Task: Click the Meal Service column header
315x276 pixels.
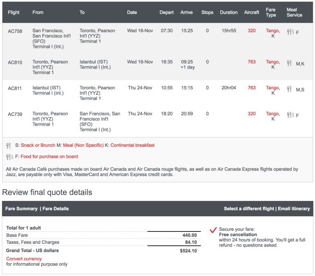Action: (294, 12)
